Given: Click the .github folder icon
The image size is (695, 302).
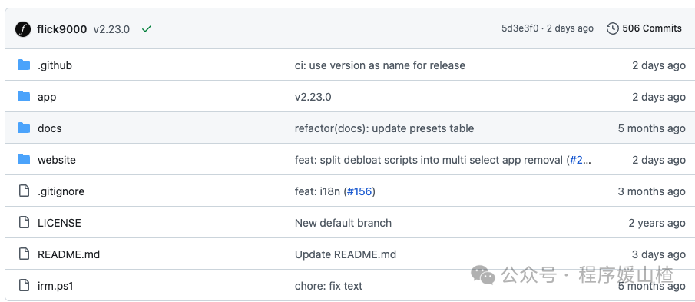Looking at the screenshot, I should pos(24,65).
